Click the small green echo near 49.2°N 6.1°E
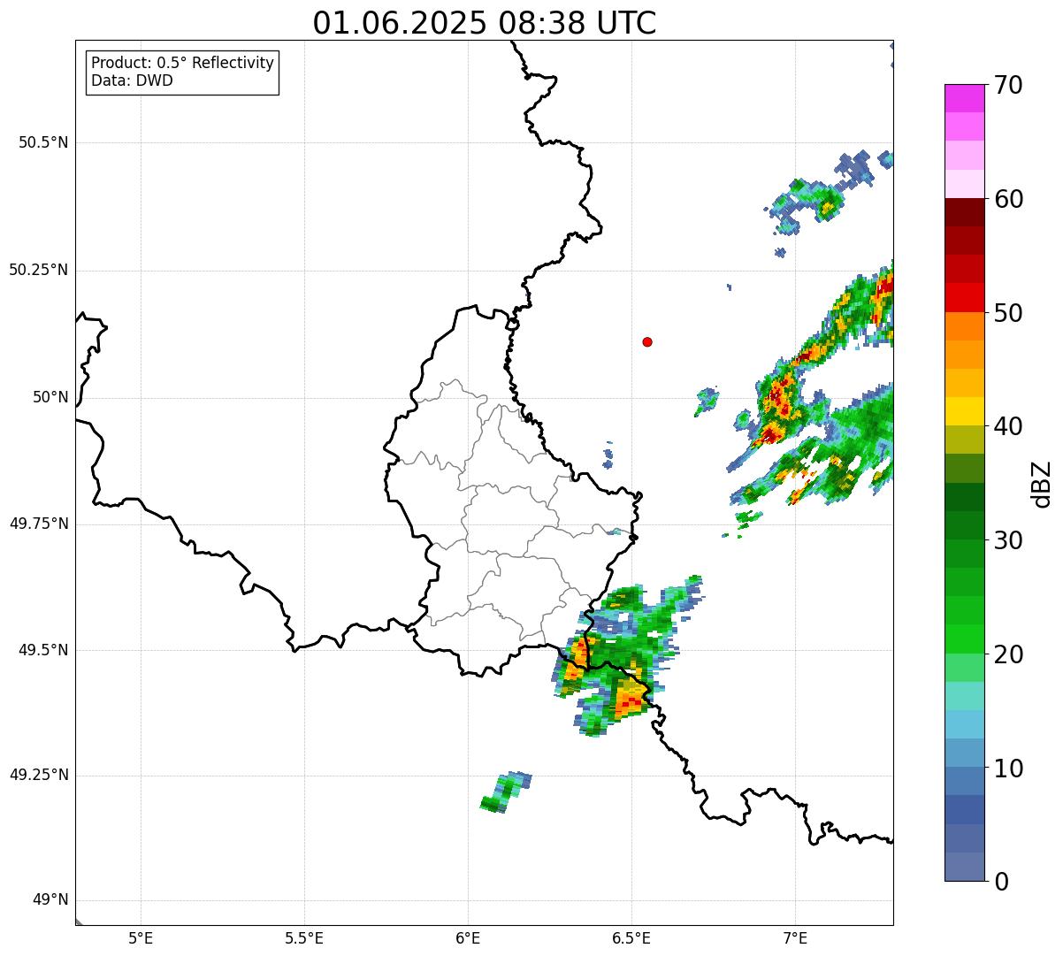The width and height of the screenshot is (1063, 956). point(506,792)
